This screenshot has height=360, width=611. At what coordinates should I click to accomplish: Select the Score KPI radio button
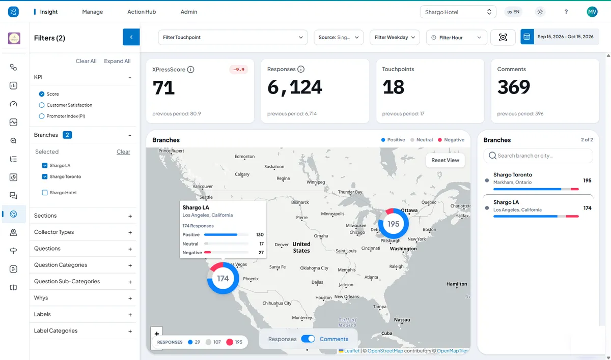pos(42,94)
